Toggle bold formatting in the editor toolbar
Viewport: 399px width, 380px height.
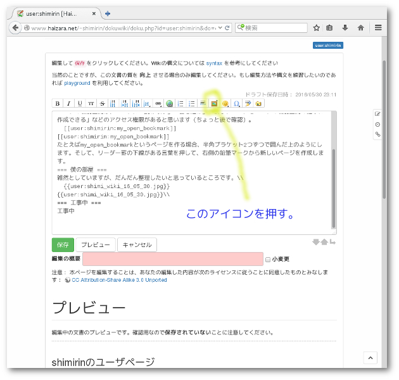[x=58, y=103]
